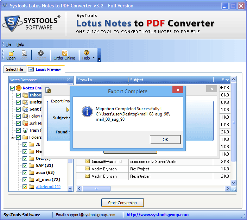
Task: Collapse the Folders tree node
Action: [12, 137]
